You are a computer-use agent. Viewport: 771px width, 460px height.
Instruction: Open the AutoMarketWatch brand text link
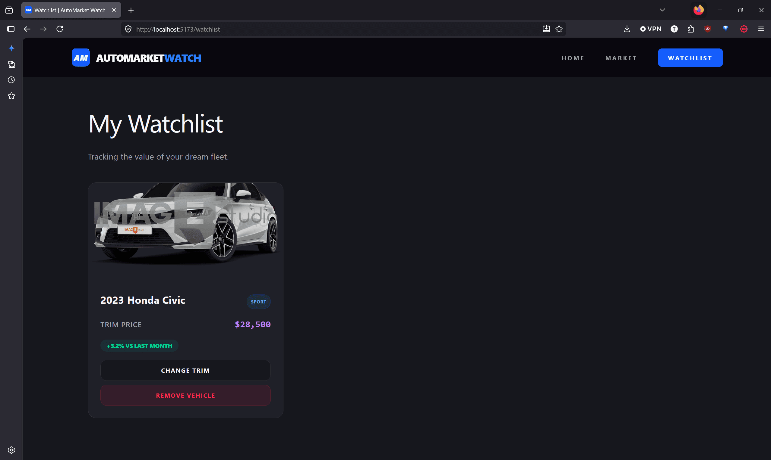(148, 58)
